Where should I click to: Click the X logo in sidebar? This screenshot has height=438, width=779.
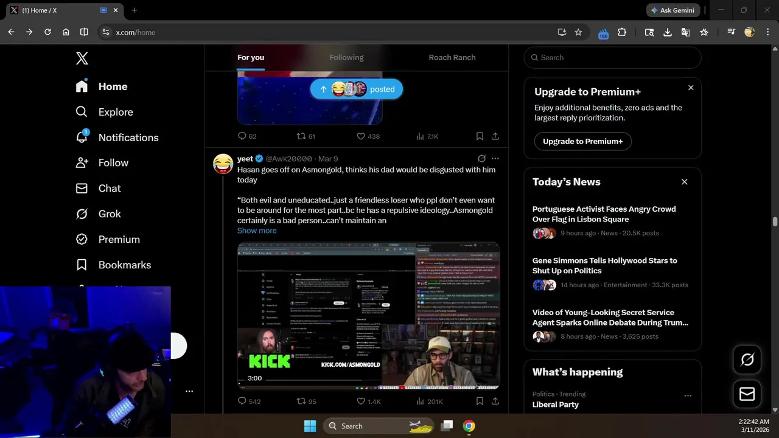coord(82,58)
